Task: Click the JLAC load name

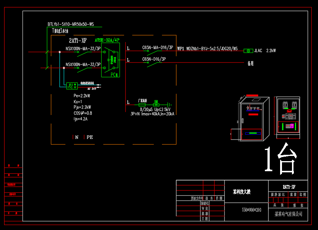Action: pos(258,51)
